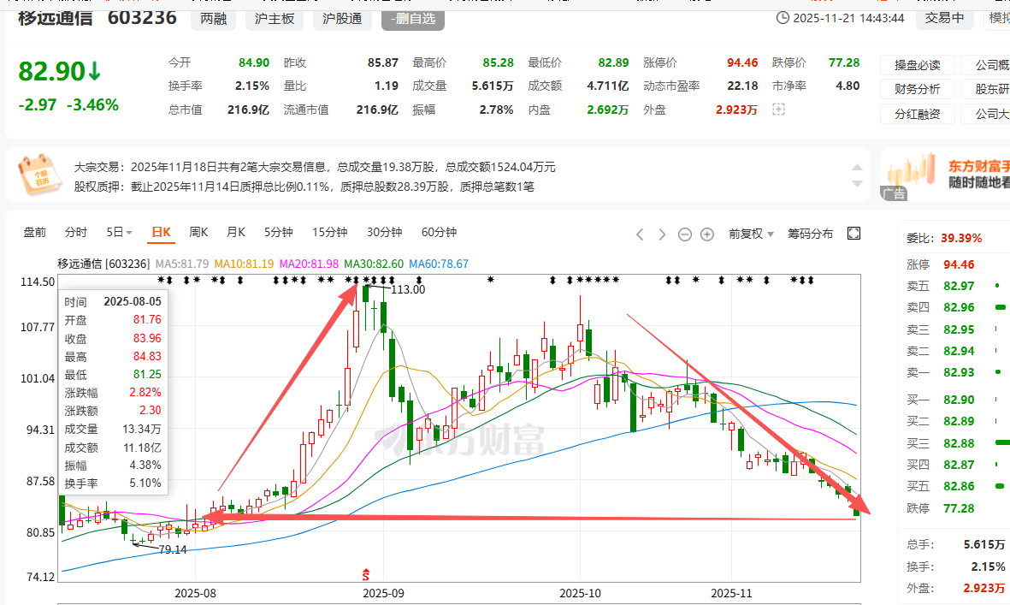Click the MA60:78.67 indicator label
The image size is (1010, 605).
click(x=440, y=264)
